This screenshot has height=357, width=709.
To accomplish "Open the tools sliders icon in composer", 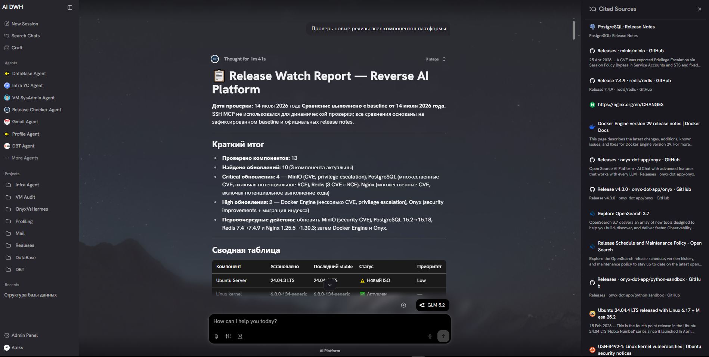I will (228, 336).
